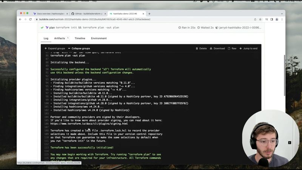Open the jarryd-hashitalks-2022 agent link

238,28
